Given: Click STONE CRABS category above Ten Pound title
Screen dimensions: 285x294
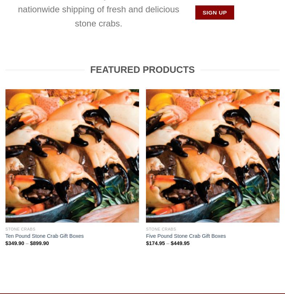Looking at the screenshot, I should click(20, 229).
